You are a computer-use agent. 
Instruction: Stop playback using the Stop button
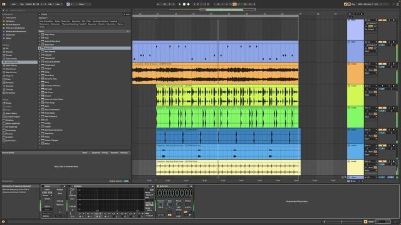click(184, 4)
